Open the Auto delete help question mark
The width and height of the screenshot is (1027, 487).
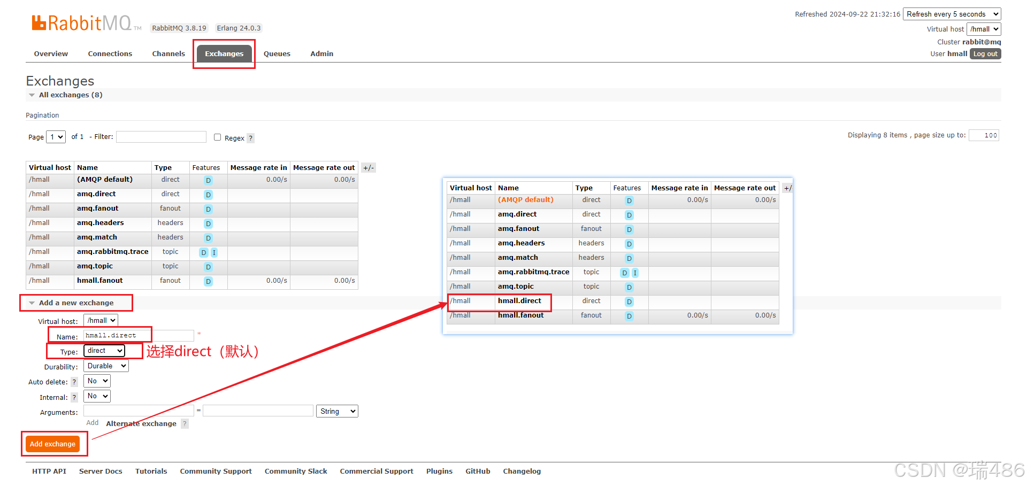pyautogui.click(x=74, y=382)
